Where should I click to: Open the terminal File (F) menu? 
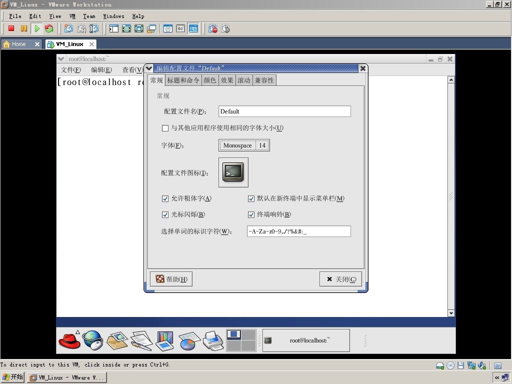click(71, 69)
